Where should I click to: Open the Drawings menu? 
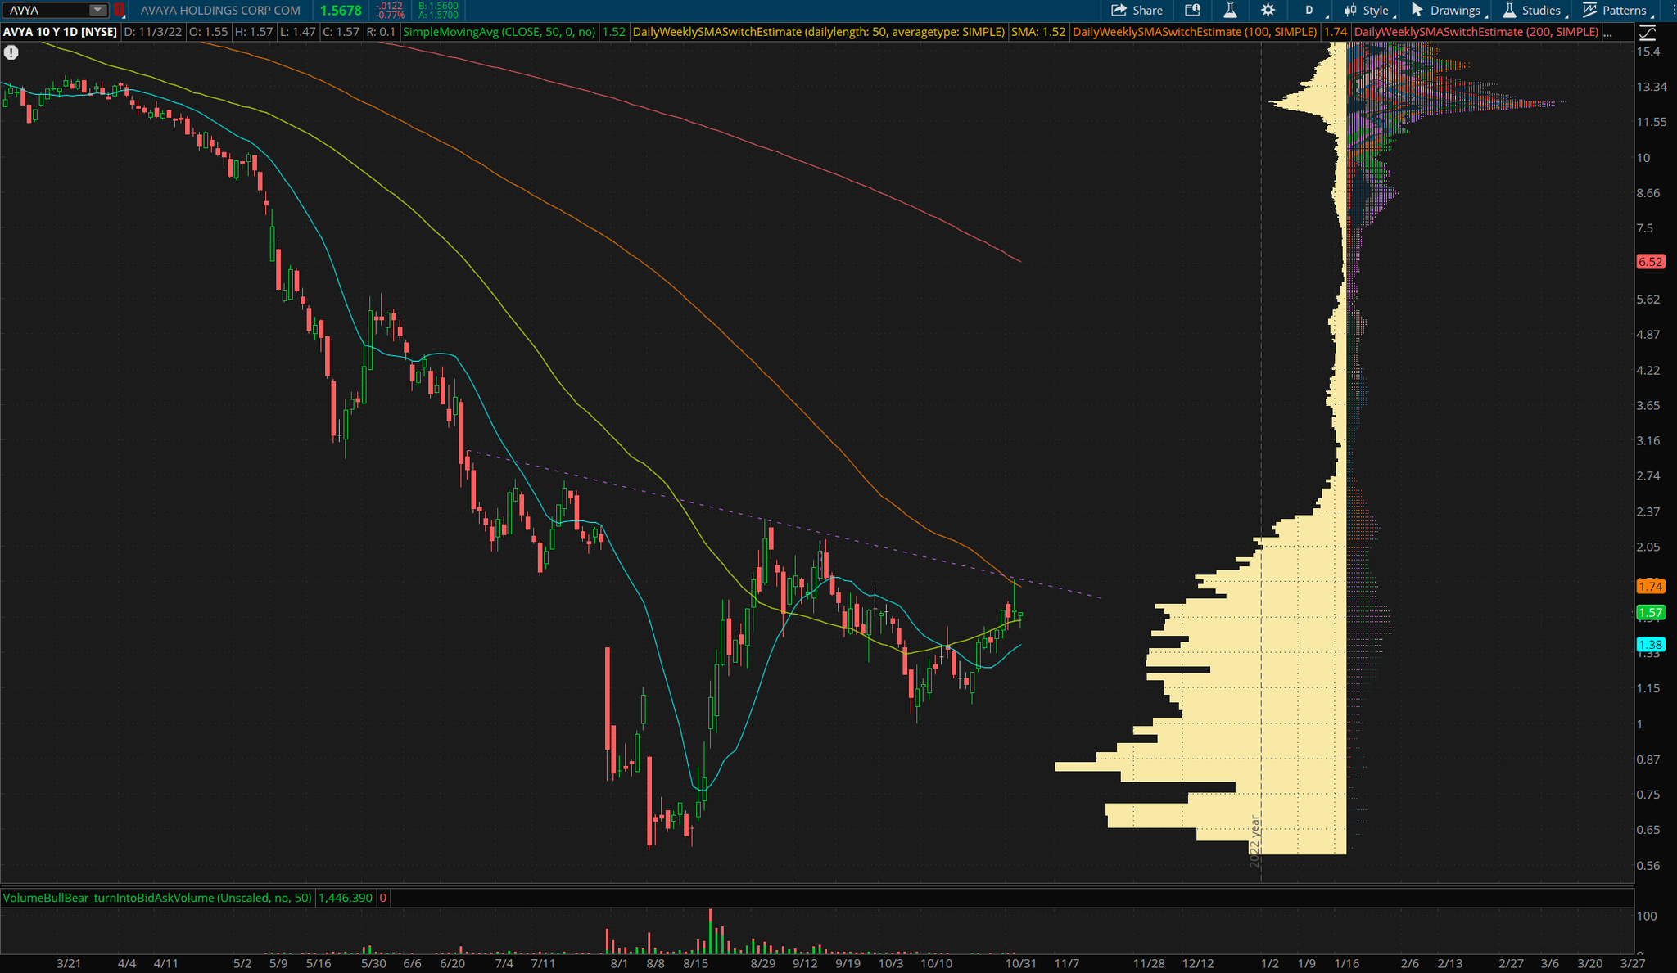point(1456,11)
